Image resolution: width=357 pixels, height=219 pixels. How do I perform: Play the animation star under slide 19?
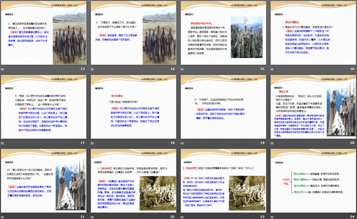(x=182, y=143)
